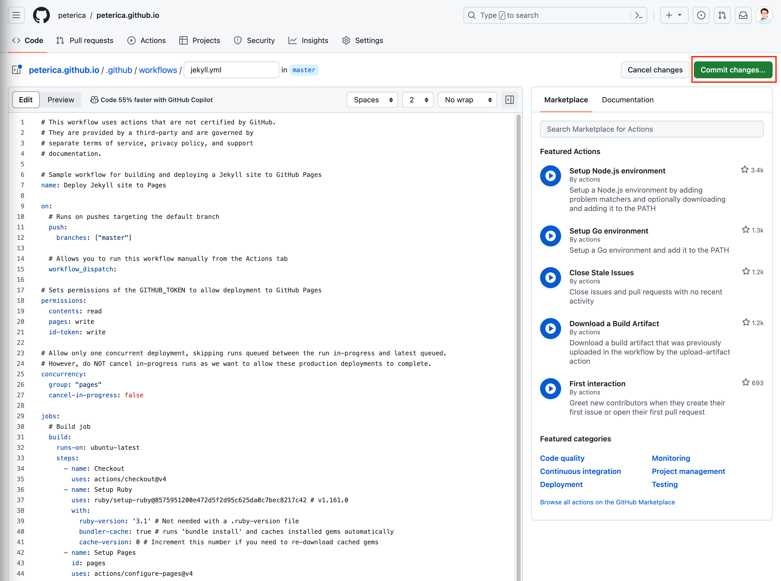Open pull requests icon in header
781x581 pixels.
point(722,15)
